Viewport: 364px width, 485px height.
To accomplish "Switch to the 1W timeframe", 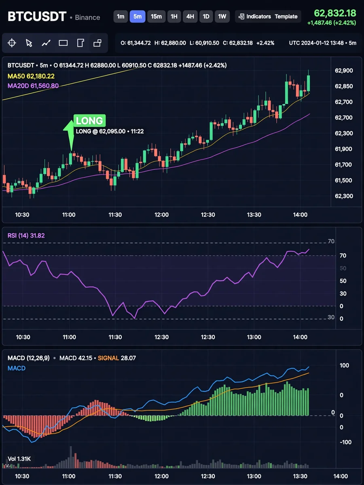I will (222, 17).
